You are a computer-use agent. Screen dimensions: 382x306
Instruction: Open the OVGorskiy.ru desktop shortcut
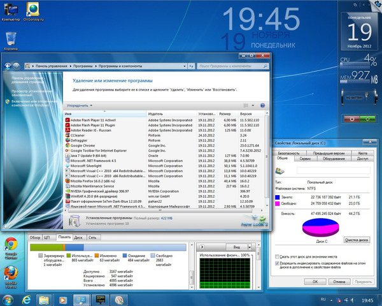[33, 12]
